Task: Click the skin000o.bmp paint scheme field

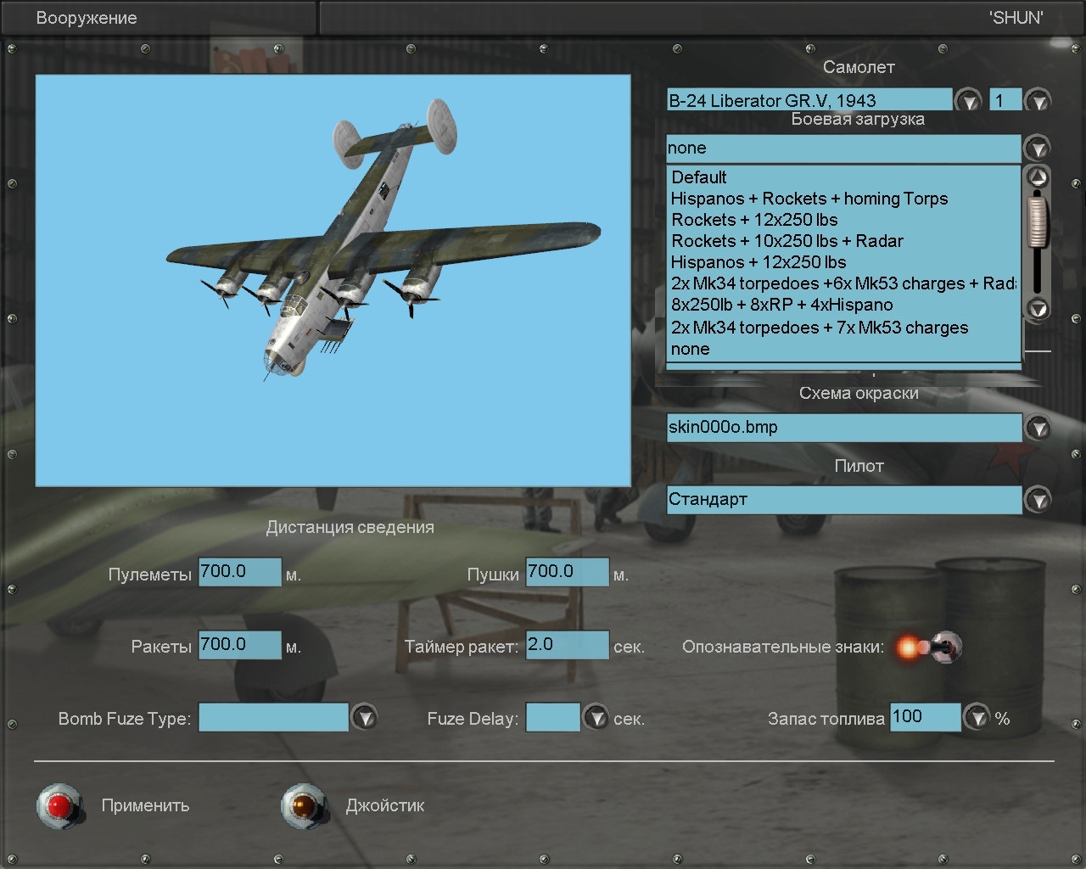Action: tap(844, 428)
